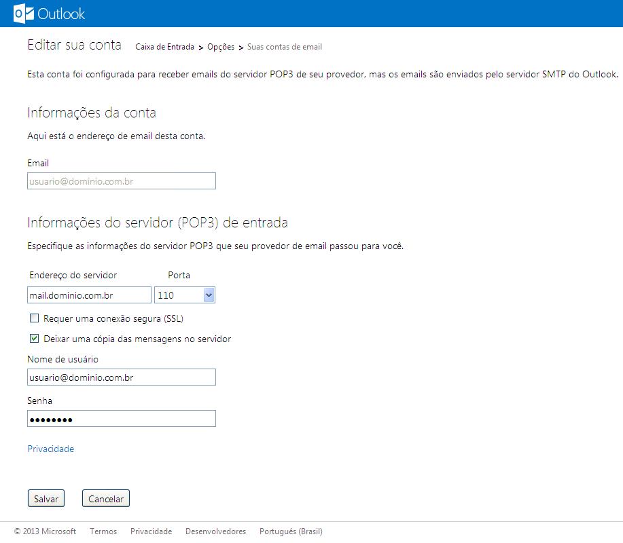Click the Endereço do servidor label

[x=73, y=275]
